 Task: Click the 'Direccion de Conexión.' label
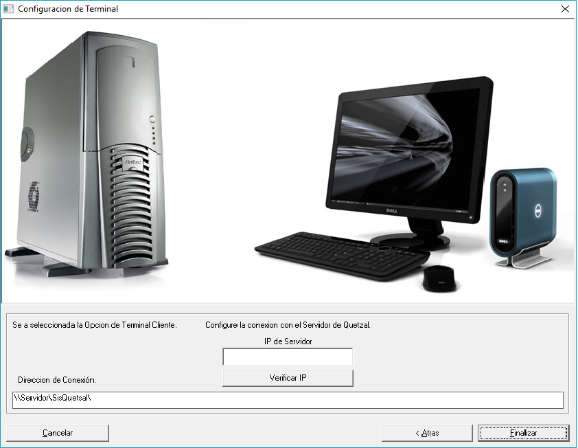56,380
